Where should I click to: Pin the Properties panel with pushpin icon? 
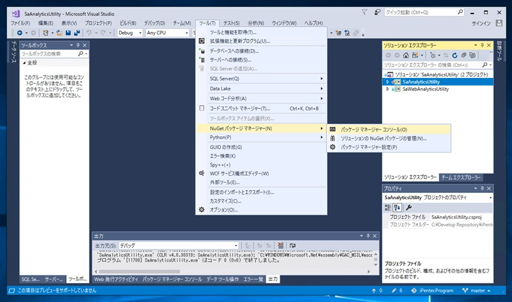[x=482, y=188]
